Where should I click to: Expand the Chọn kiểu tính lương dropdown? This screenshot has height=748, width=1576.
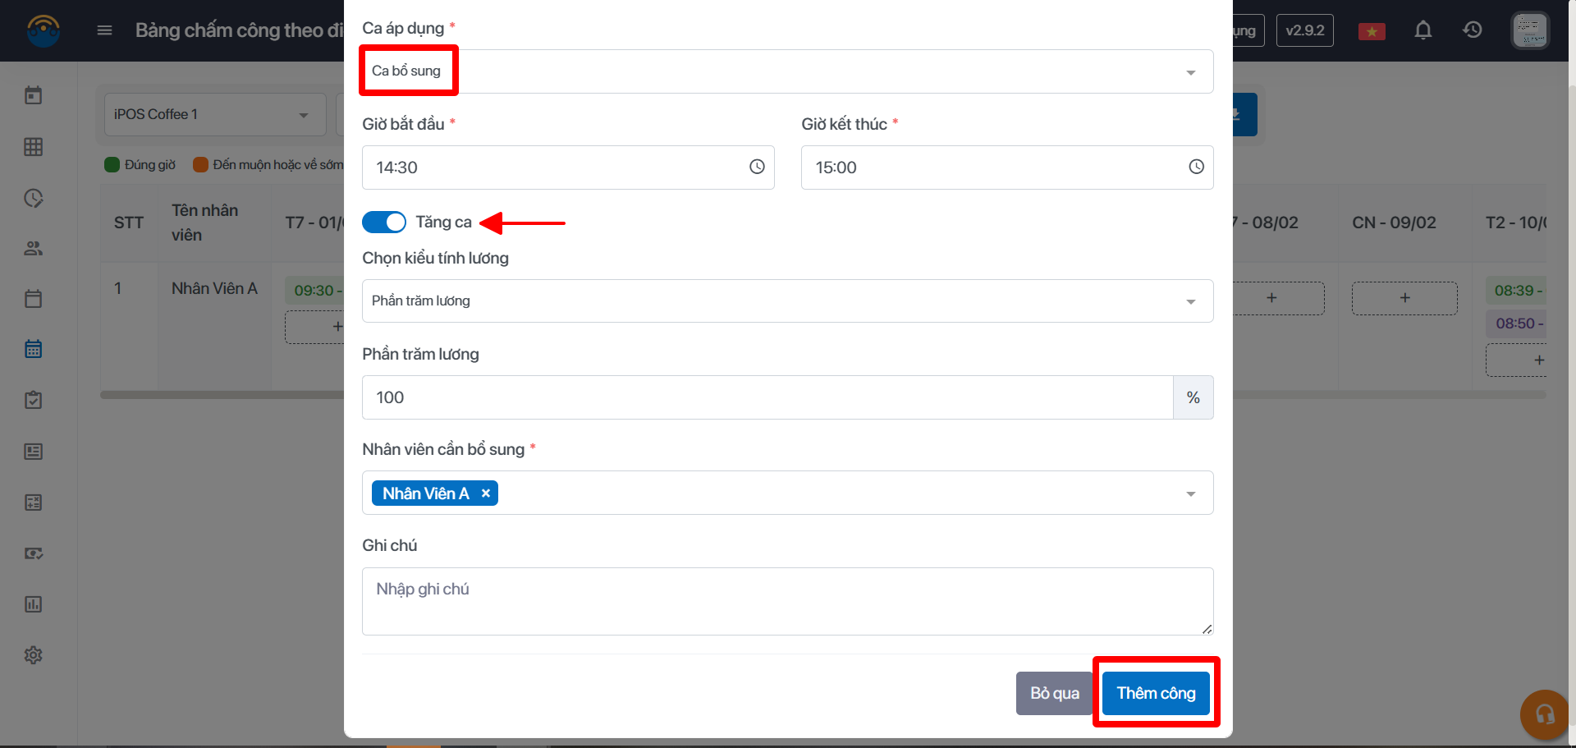[786, 301]
